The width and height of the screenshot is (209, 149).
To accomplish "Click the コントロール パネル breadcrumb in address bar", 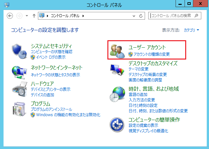I will click(x=61, y=16).
